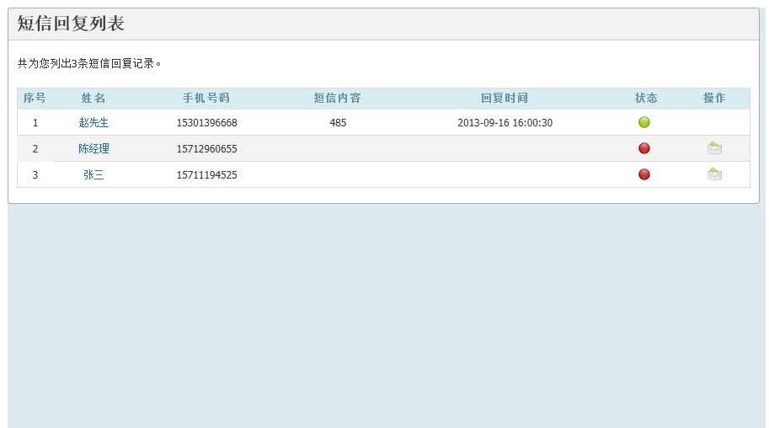This screenshot has width=769, height=428.
Task: Click the 短信内容 column header
Action: [338, 99]
